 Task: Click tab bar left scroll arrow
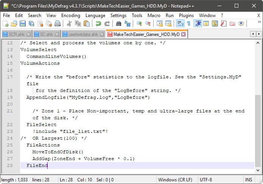click(x=253, y=34)
